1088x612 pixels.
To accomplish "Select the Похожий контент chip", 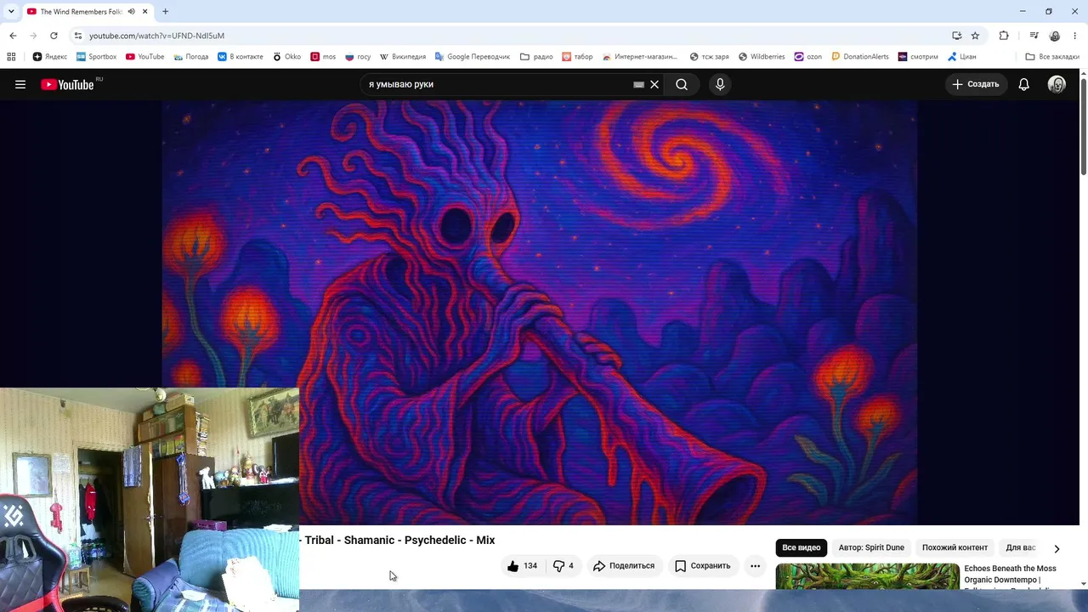I will pyautogui.click(x=955, y=547).
